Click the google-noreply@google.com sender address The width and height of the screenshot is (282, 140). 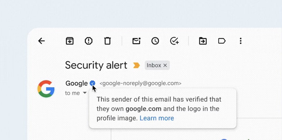(x=140, y=83)
